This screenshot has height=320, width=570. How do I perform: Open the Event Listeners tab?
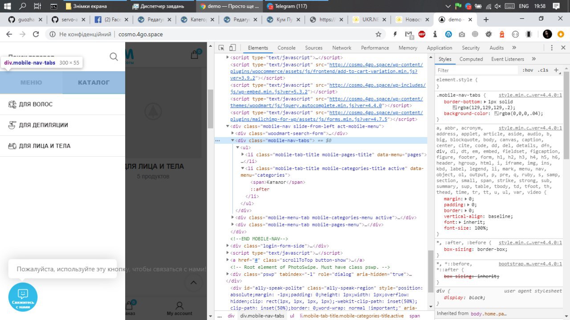(508, 59)
